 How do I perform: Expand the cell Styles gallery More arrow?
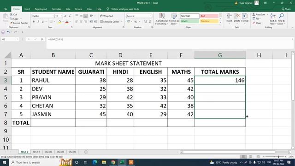(x=221, y=23)
